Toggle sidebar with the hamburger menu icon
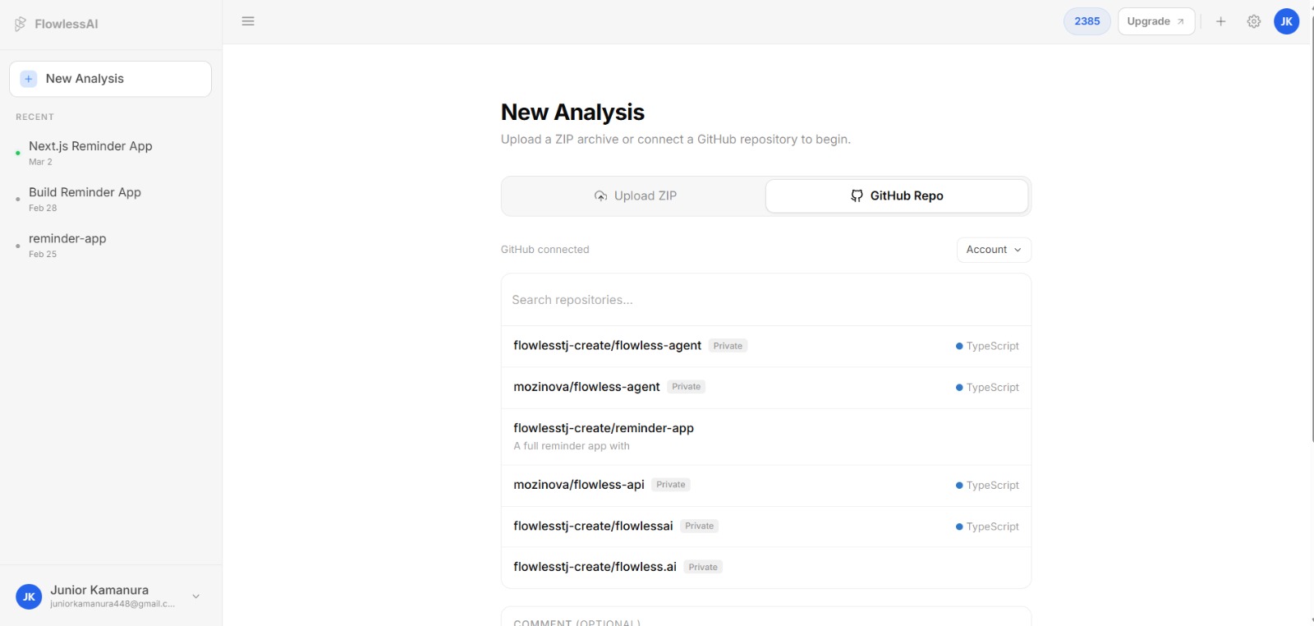Screen dimensions: 1314x626 click(248, 21)
